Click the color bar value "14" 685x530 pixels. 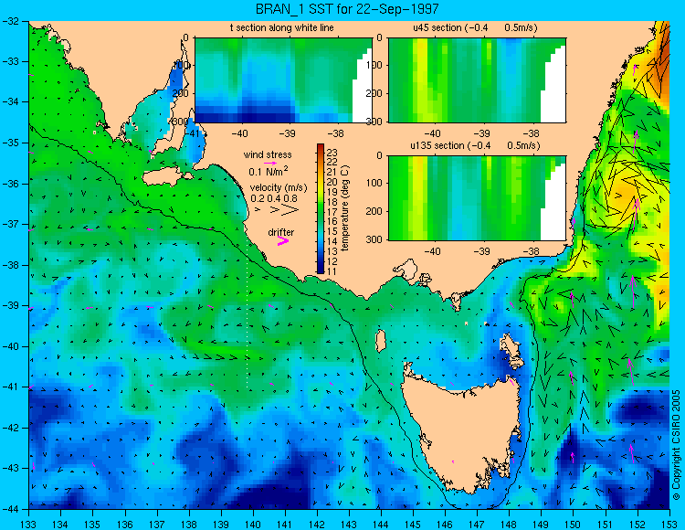pyautogui.click(x=332, y=241)
